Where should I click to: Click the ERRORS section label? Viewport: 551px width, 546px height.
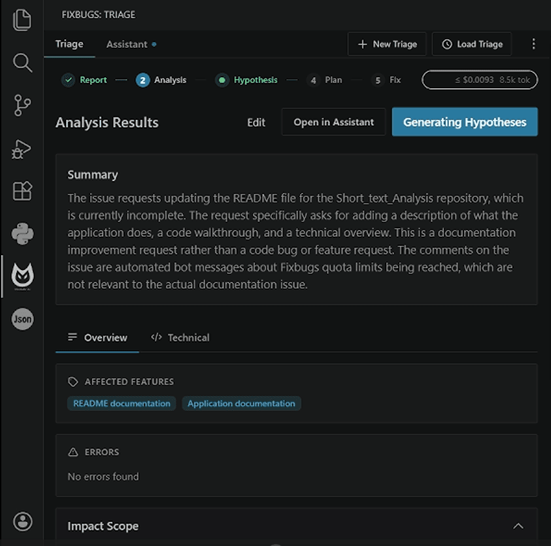pos(101,452)
